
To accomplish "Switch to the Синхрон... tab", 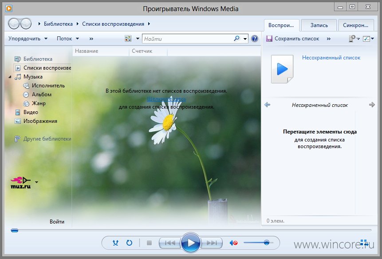I will (x=356, y=25).
